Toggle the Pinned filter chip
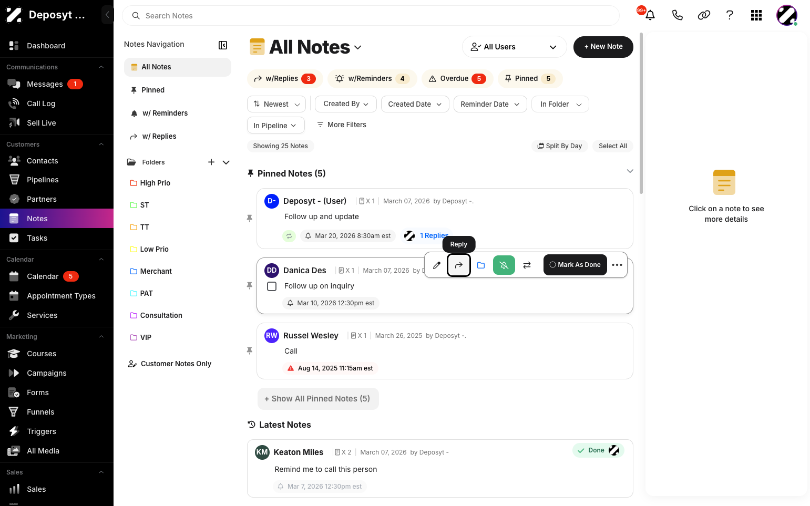This screenshot has height=506, width=810. tap(530, 79)
